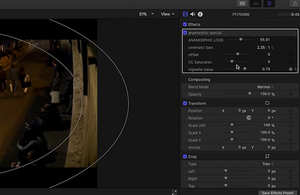
Task: Open the Audio inspector speaker icon
Action: point(192,14)
